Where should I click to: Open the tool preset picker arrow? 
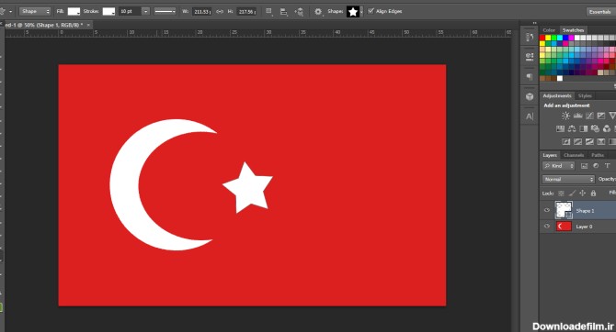[x=11, y=11]
